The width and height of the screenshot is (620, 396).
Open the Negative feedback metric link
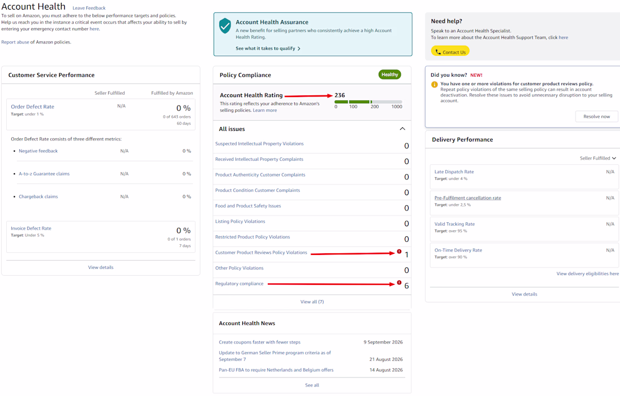click(x=38, y=151)
